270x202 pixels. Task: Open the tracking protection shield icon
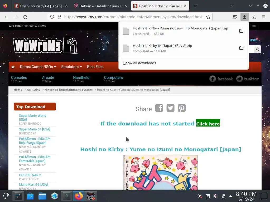(52, 17)
